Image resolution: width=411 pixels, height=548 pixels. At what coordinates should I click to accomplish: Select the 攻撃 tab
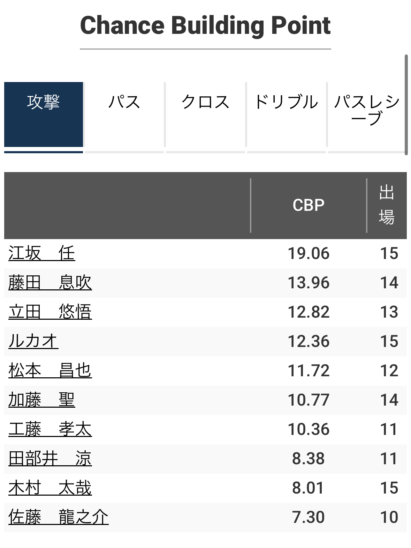(44, 114)
